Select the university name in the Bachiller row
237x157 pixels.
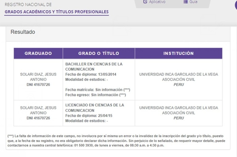[x=179, y=77]
